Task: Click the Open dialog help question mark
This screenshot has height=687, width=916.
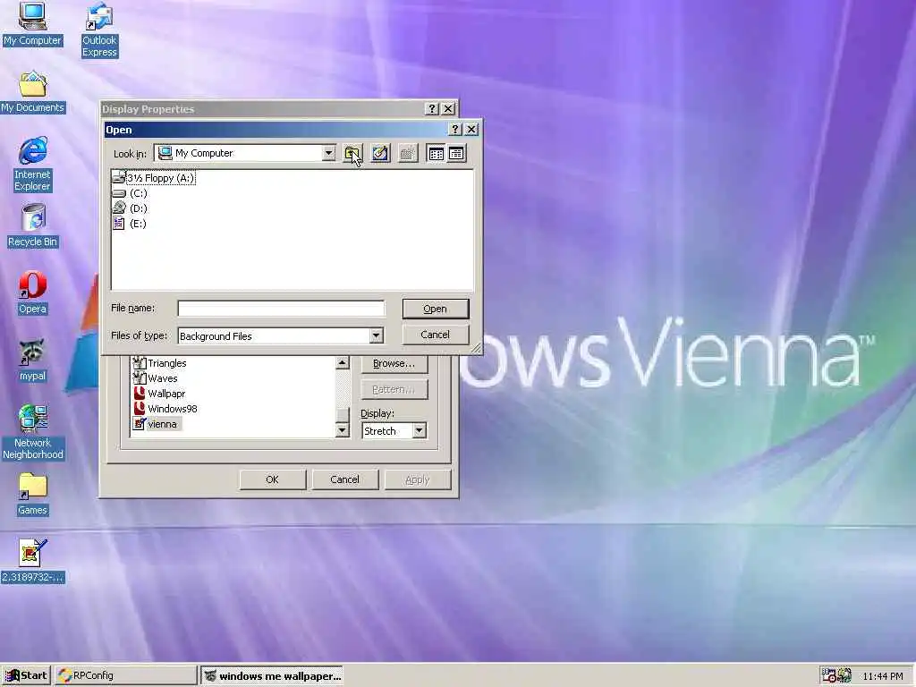Action: [455, 129]
